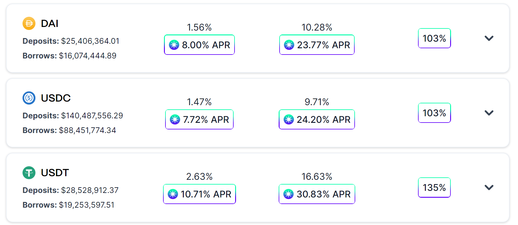Click reward token icon beside 8.00% APR
The height and width of the screenshot is (225, 518).
(x=174, y=45)
